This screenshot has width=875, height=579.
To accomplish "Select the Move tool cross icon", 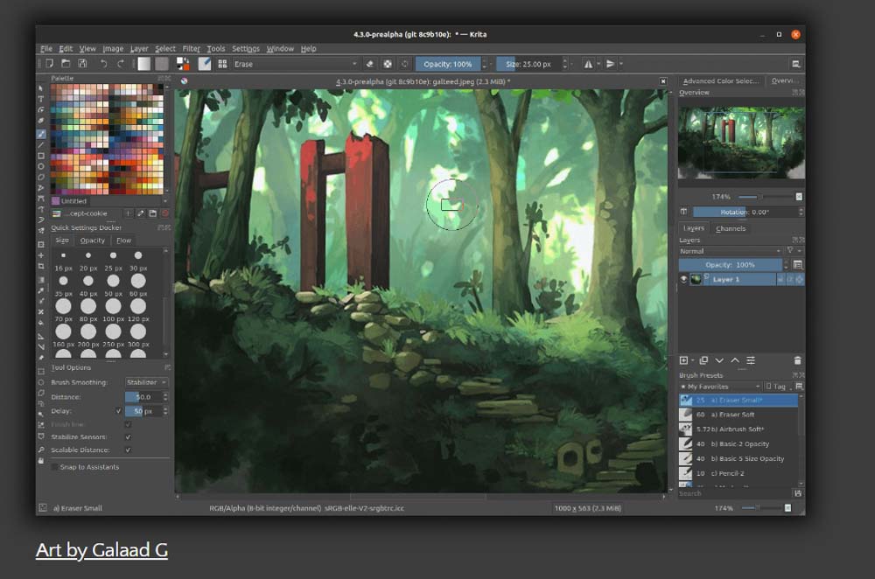I will 41,255.
